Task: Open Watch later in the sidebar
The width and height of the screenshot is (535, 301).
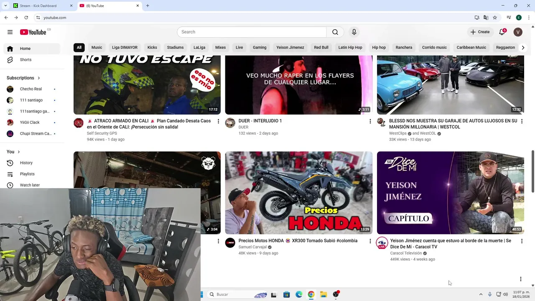Action: coord(32,185)
